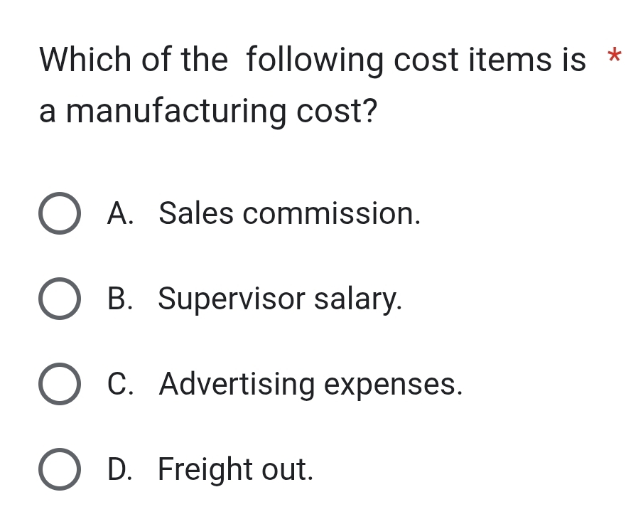Choose the Supervisor salary radio button
The height and width of the screenshot is (529, 643).
click(59, 299)
